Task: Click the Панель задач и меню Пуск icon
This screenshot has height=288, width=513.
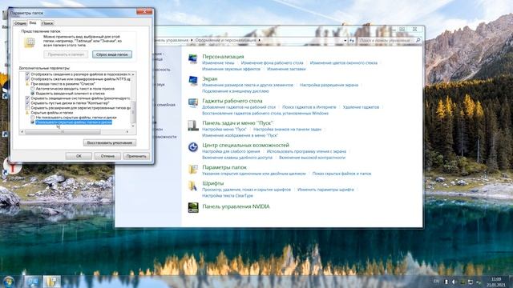Action: point(193,126)
